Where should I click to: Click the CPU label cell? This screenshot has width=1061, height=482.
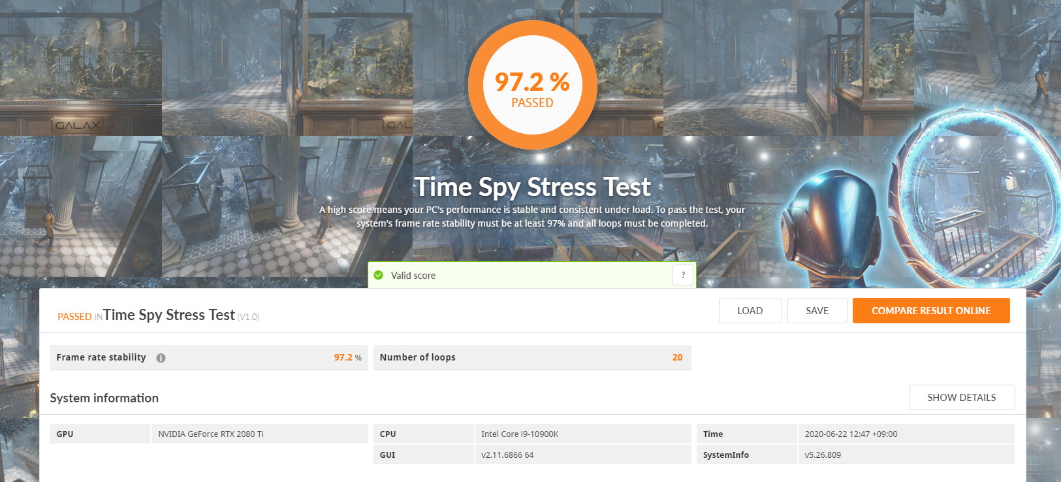[423, 434]
